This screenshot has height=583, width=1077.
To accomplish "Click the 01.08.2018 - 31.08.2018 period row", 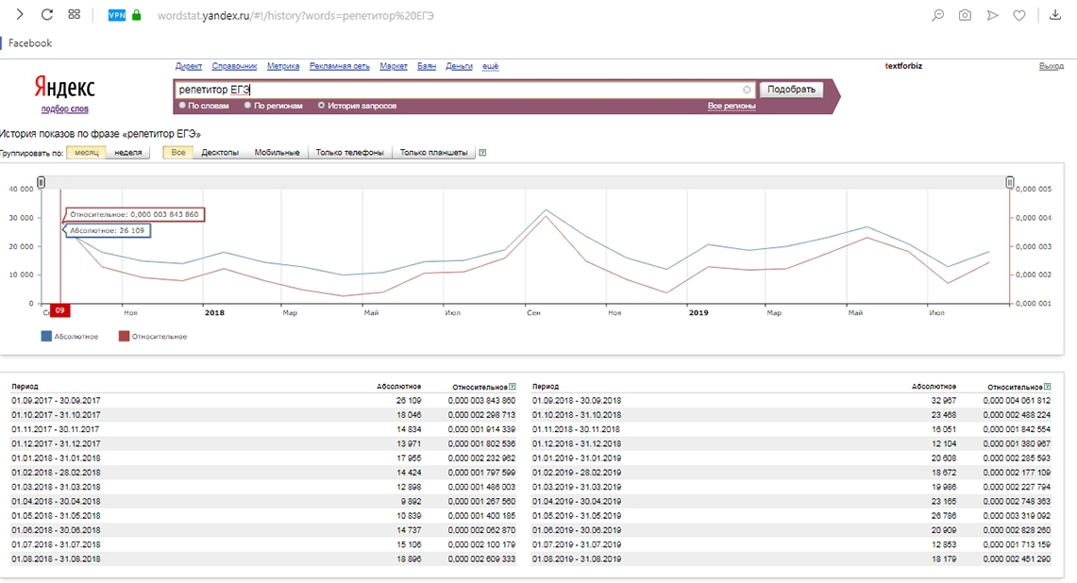I will (262, 559).
